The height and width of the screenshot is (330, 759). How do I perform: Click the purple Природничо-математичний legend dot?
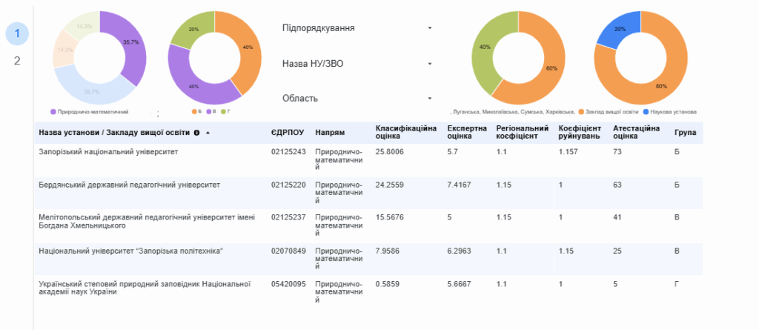point(53,112)
